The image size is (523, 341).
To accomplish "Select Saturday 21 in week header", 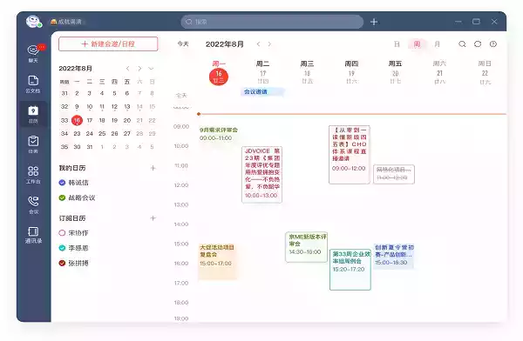I will pos(439,72).
